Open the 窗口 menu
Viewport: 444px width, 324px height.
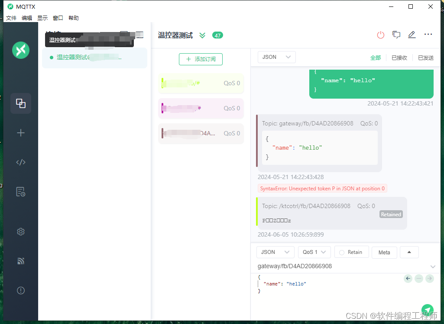click(x=58, y=18)
